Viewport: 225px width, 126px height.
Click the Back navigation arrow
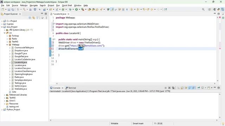pos(152,9)
